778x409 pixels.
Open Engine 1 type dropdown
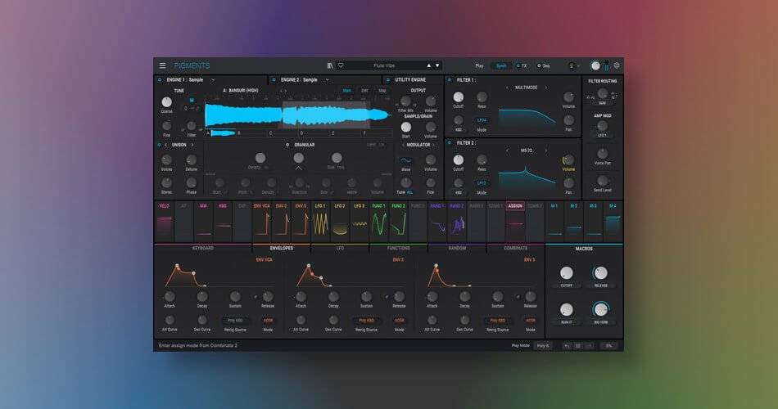[x=213, y=80]
